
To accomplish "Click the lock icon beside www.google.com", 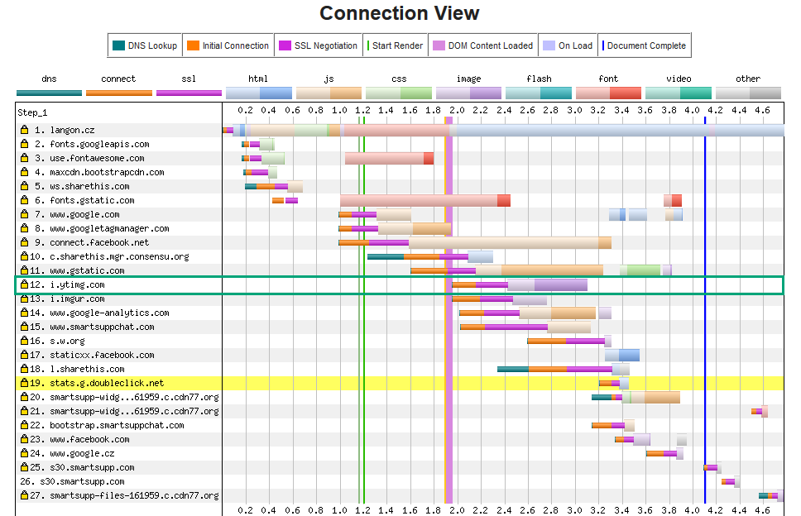I will [x=24, y=214].
